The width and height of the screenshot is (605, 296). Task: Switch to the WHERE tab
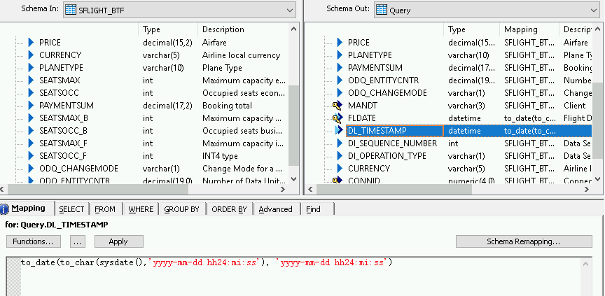coord(141,209)
